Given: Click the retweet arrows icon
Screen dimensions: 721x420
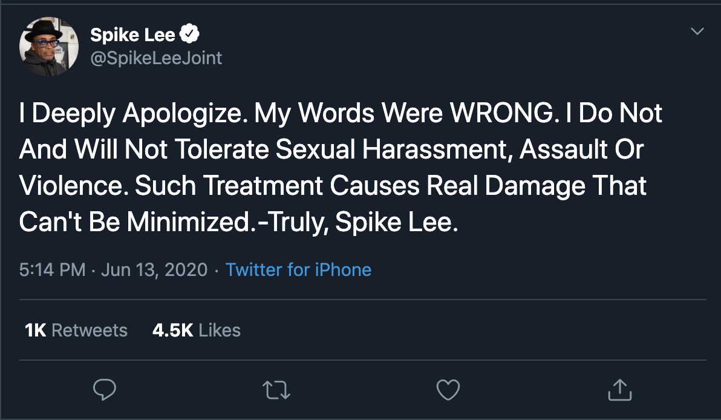Looking at the screenshot, I should click(277, 390).
